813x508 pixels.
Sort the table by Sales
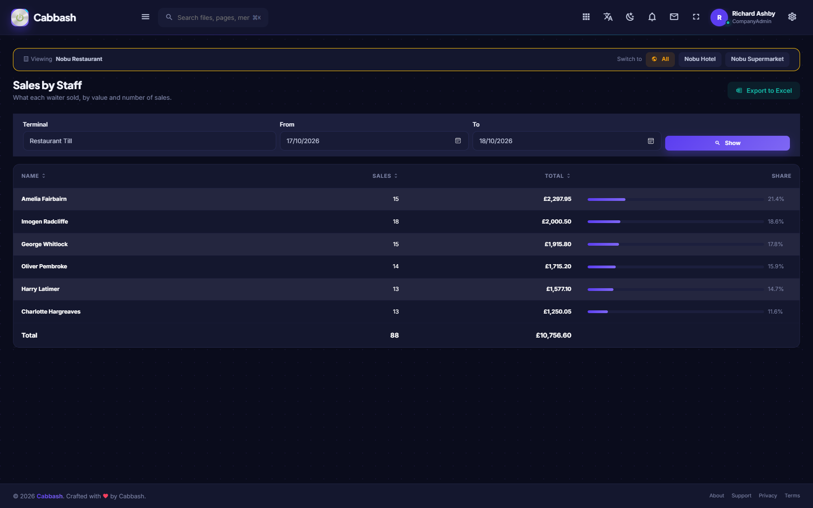pos(385,176)
